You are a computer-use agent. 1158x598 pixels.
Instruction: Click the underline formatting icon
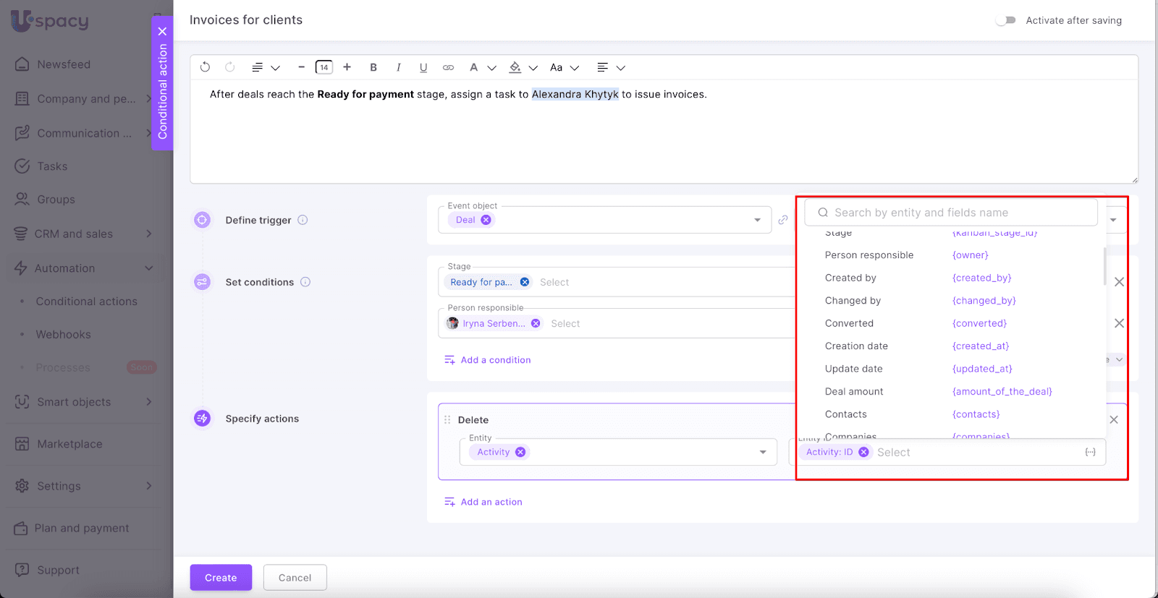click(423, 67)
